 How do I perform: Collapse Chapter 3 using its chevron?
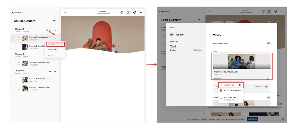55,72
